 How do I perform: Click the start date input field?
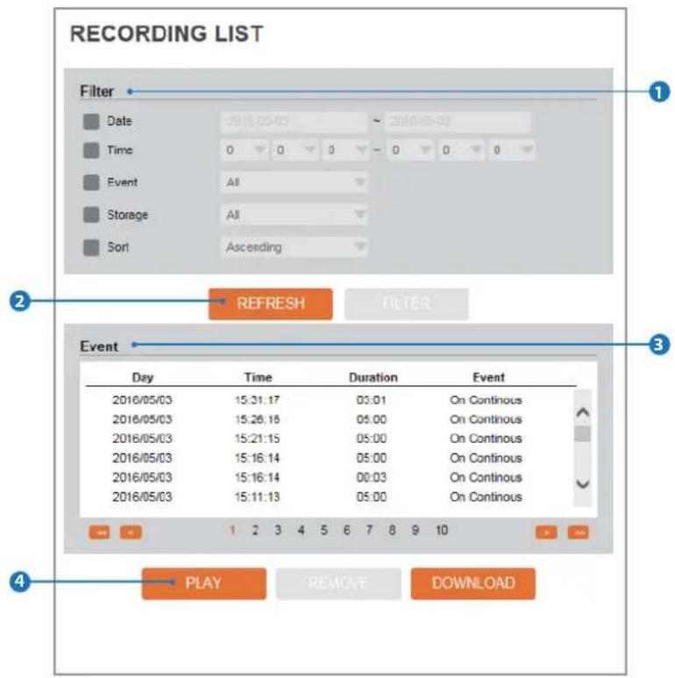295,122
